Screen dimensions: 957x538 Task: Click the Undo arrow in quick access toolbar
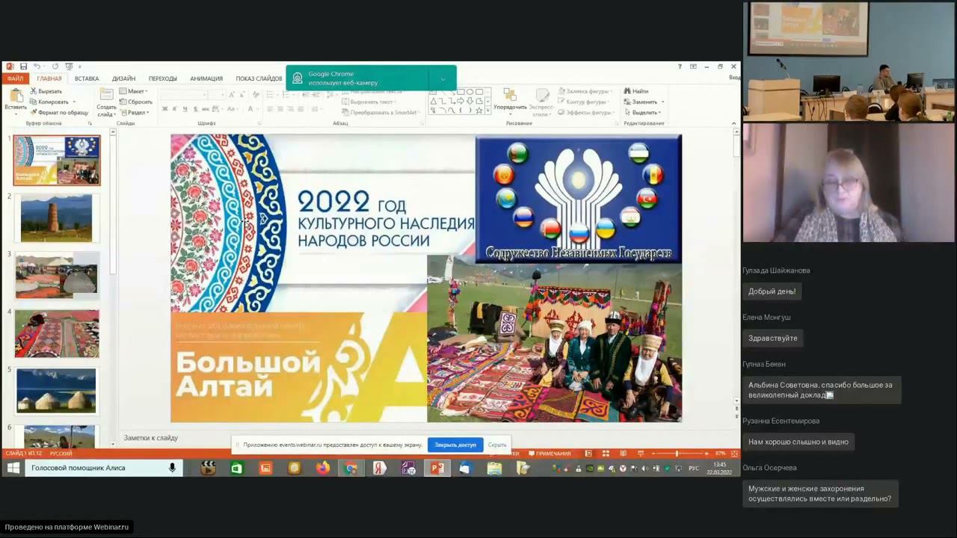[x=36, y=67]
